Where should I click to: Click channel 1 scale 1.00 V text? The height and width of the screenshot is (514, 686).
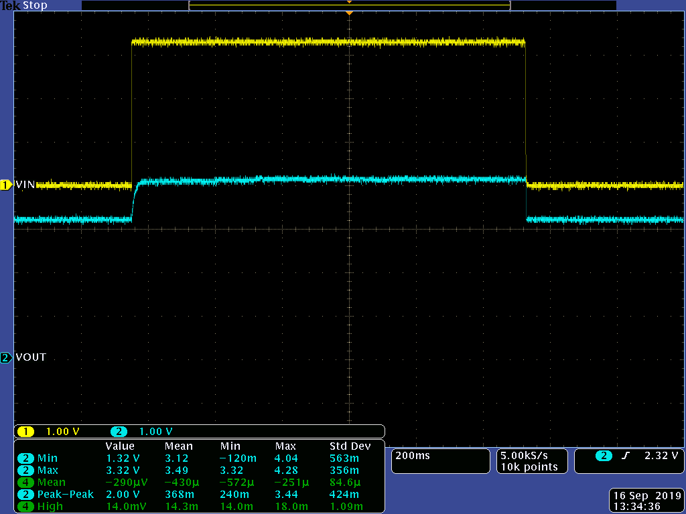pyautogui.click(x=62, y=432)
